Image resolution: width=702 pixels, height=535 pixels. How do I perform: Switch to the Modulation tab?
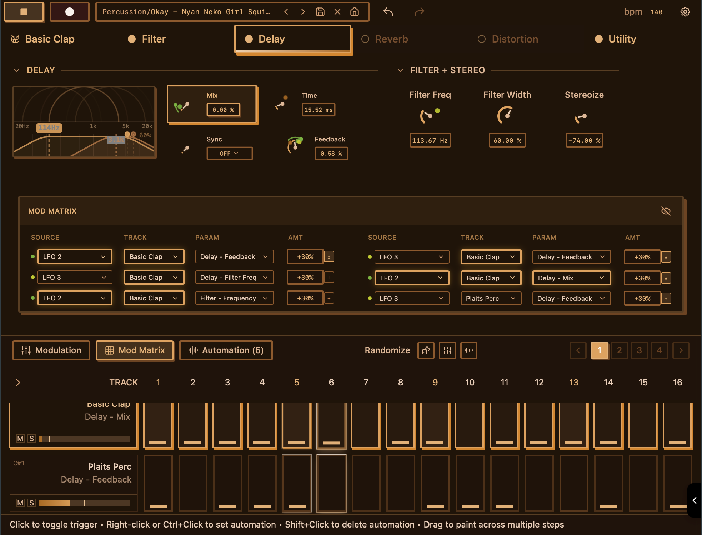(x=51, y=350)
